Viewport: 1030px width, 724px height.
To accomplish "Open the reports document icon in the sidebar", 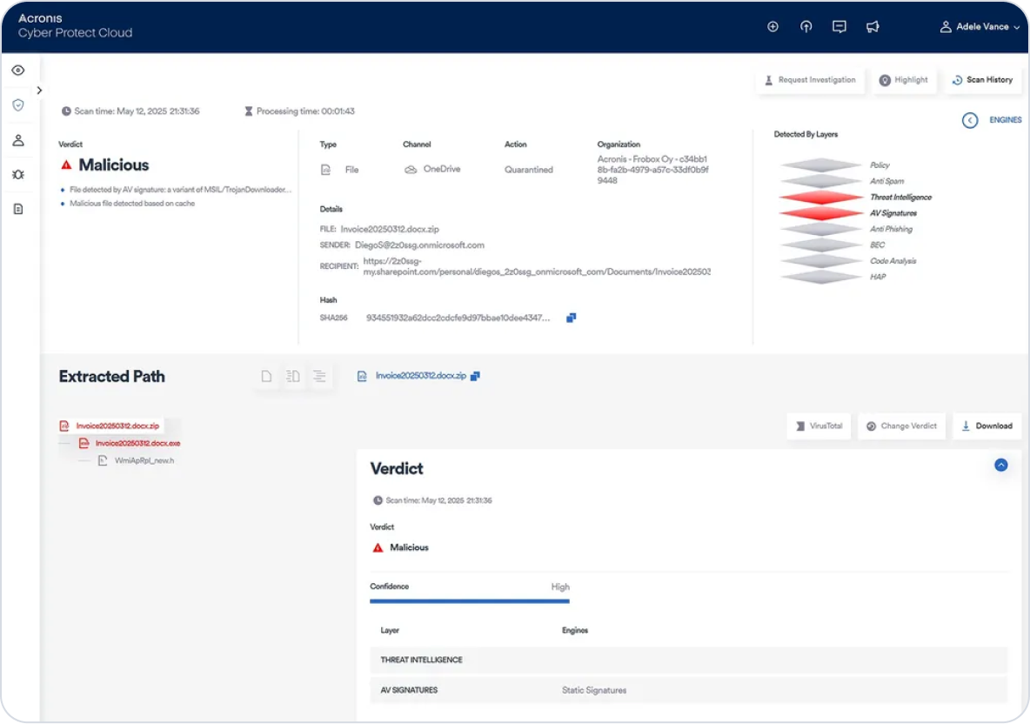I will click(x=17, y=208).
